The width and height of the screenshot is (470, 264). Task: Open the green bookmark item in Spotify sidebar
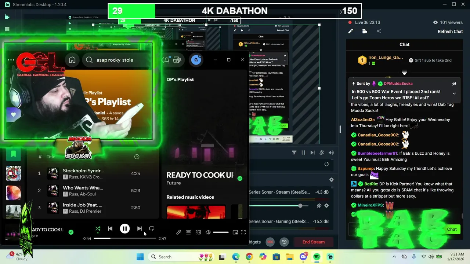(13, 154)
